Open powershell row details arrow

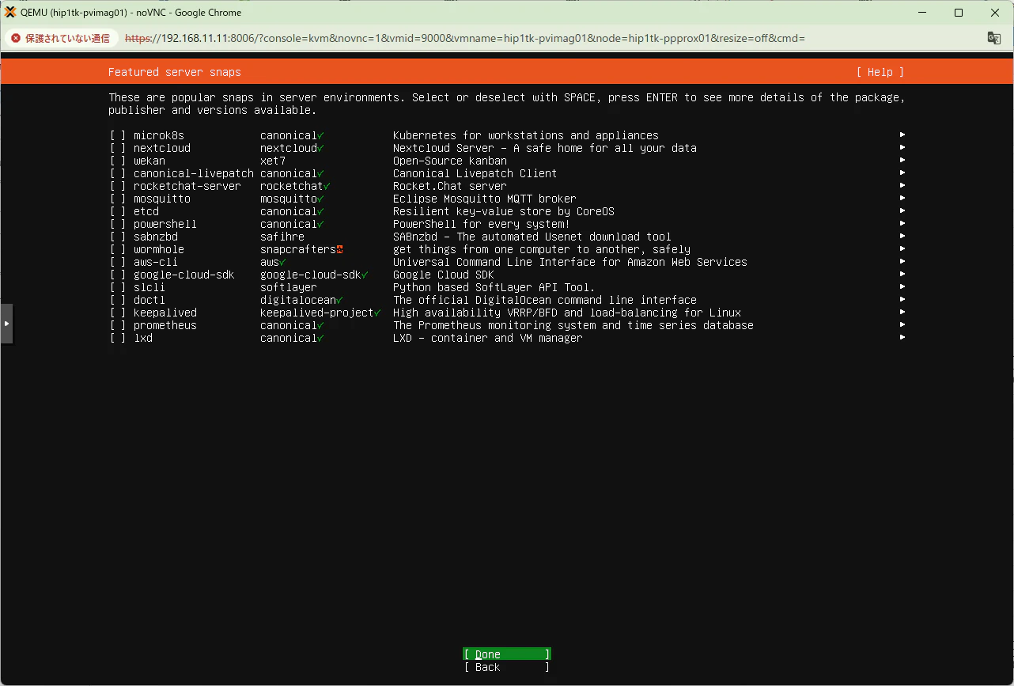902,224
